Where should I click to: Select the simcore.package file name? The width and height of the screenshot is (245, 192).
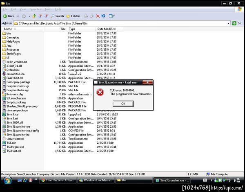coord(17,111)
